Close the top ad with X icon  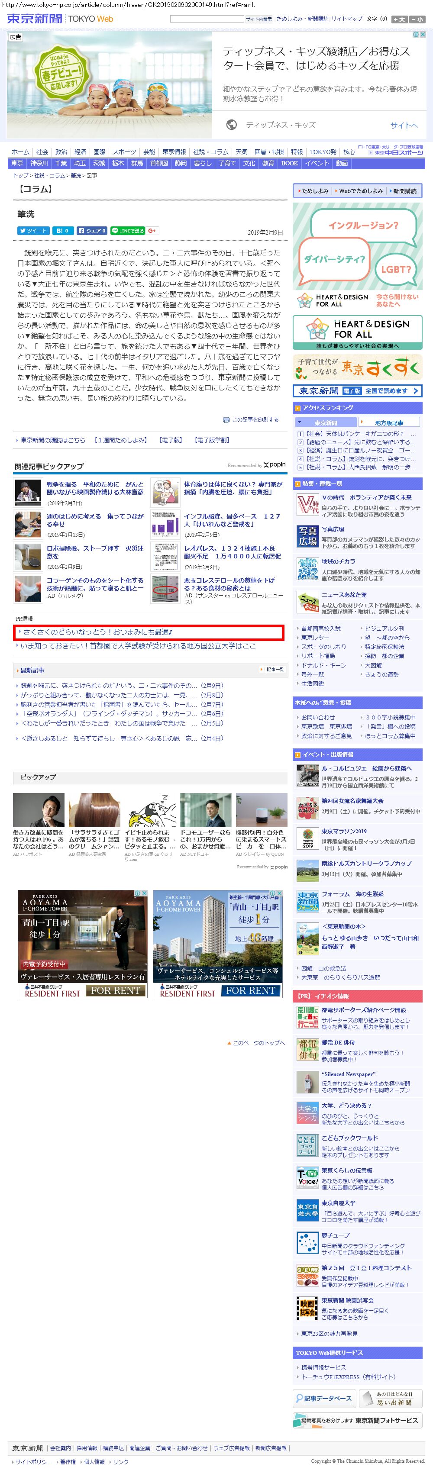coord(423,35)
